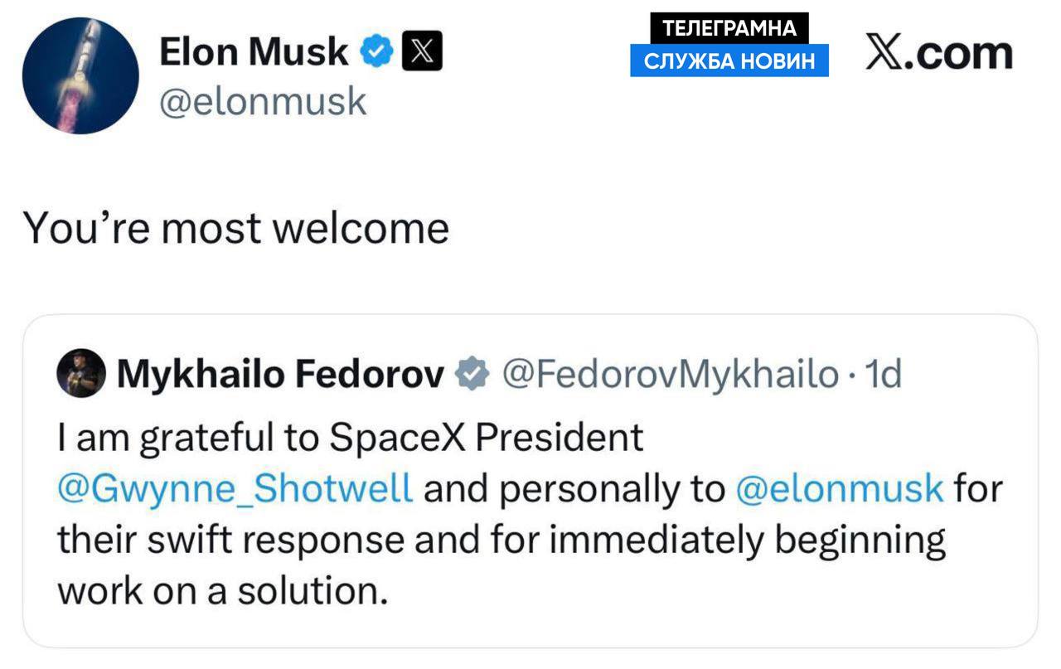Open Mykhailo Fedorov's small avatar
Image resolution: width=1061 pixels, height=669 pixels.
[80, 375]
